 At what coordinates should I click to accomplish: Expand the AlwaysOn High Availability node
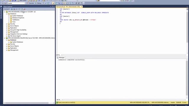point(7,30)
